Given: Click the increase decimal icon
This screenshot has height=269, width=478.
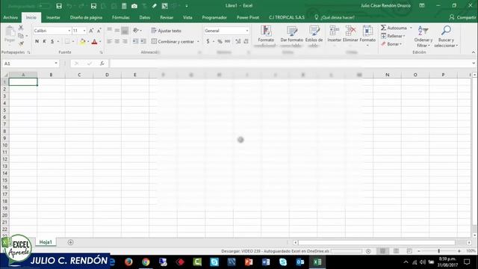Looking at the screenshot, I should [238, 42].
